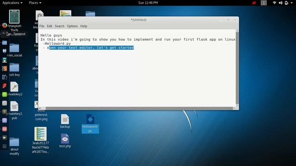Open the Search menu in editor

click(x=60, y=26)
